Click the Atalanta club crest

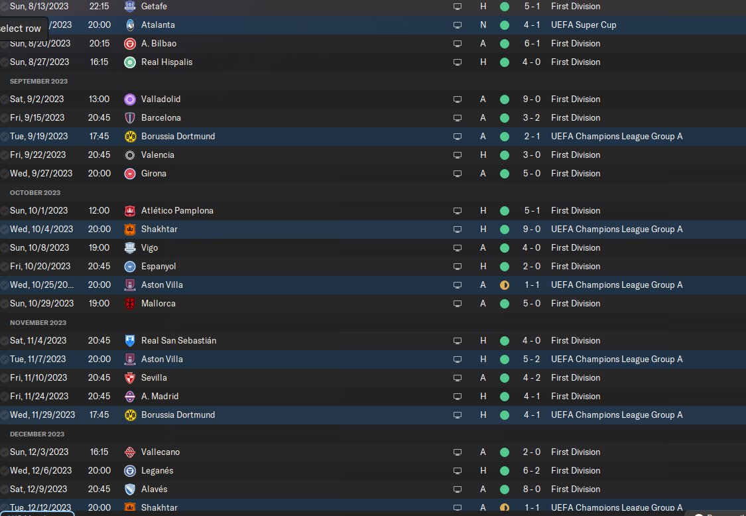(130, 25)
